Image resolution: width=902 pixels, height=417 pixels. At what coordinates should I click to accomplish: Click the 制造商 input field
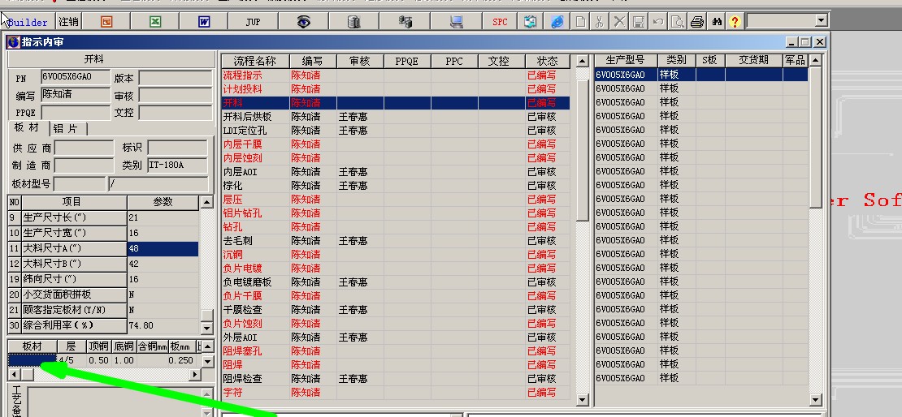[84, 166]
